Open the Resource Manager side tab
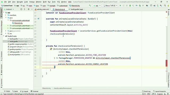 (1, 27)
